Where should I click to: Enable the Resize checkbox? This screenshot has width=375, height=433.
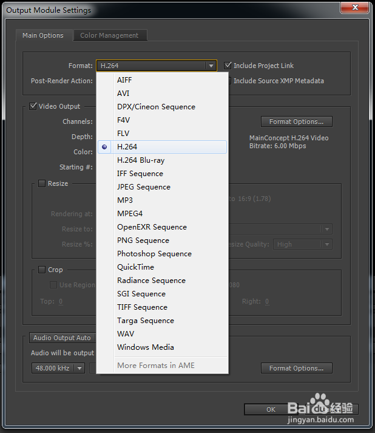coord(42,183)
